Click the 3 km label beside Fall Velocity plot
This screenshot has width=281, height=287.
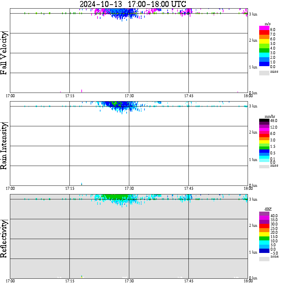pyautogui.click(x=253, y=14)
